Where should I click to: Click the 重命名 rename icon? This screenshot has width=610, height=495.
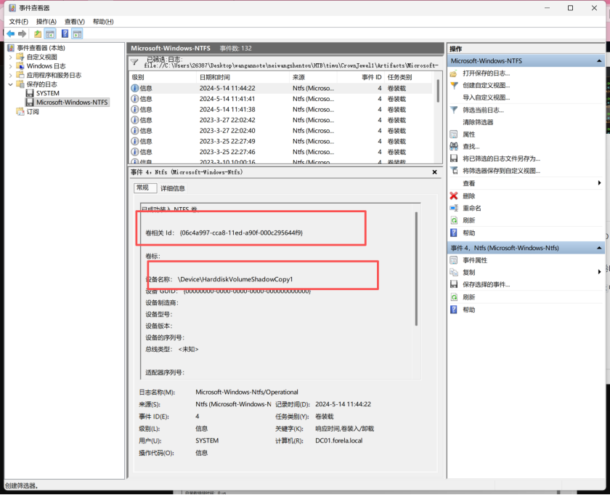[454, 208]
